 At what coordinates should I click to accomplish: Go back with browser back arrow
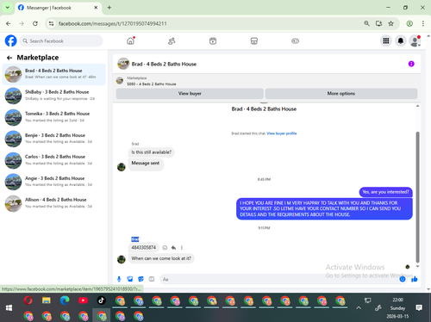click(x=9, y=23)
